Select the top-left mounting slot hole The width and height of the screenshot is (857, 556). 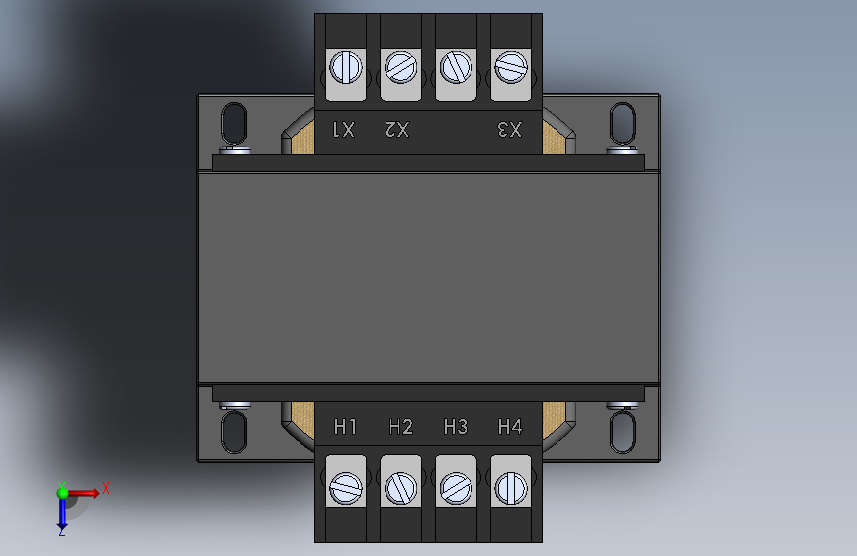(234, 125)
